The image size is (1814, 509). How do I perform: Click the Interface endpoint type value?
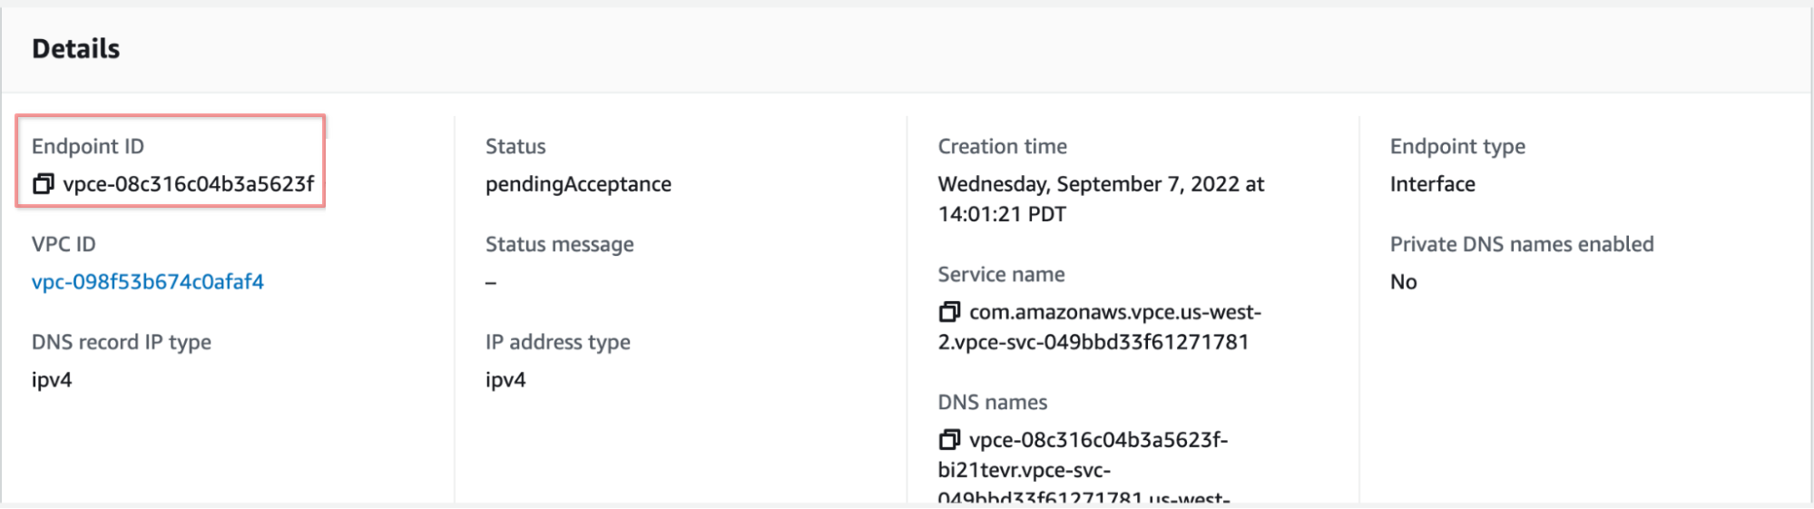[x=1432, y=184]
